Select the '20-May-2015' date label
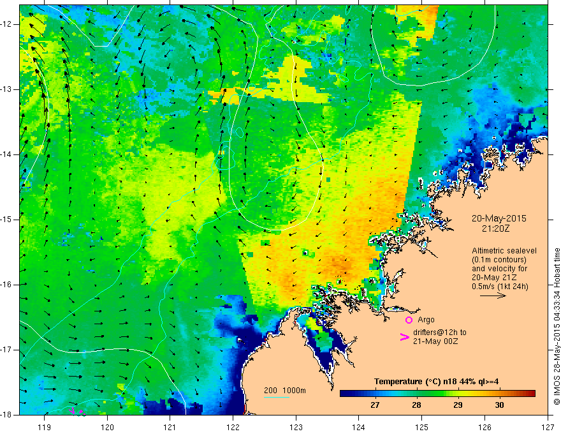 499,218
